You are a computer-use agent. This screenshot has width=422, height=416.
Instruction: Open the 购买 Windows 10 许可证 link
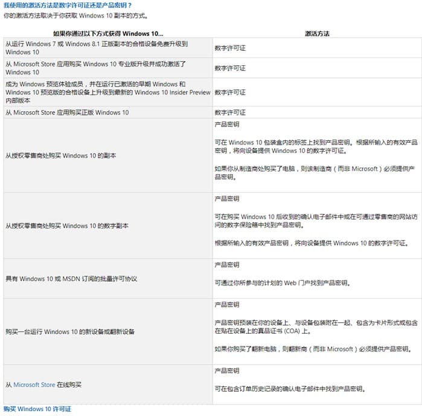tap(37, 409)
